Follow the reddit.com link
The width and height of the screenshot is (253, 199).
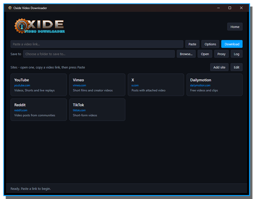21,110
